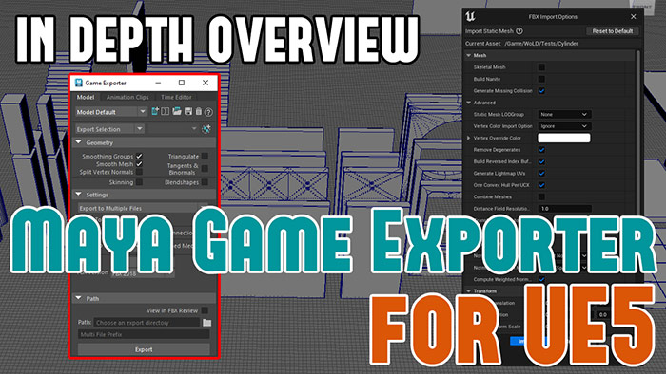Toggle the Smooth Mesh checkbox
The image size is (666, 374).
click(139, 164)
